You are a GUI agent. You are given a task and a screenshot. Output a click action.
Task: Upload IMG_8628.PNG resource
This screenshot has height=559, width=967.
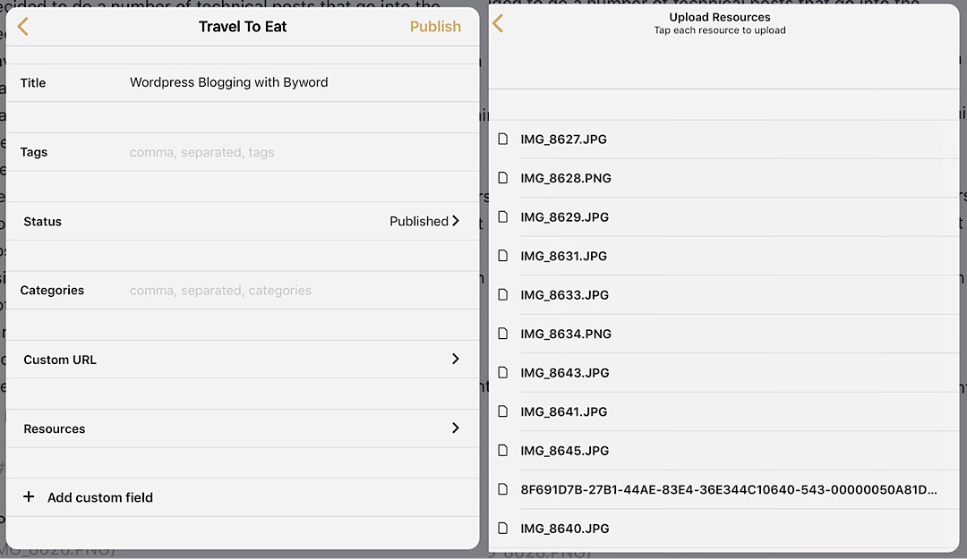(724, 178)
